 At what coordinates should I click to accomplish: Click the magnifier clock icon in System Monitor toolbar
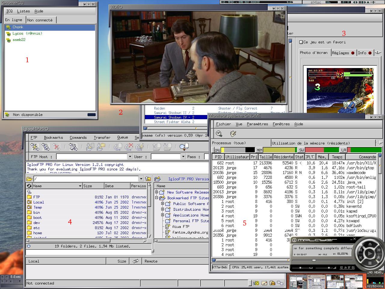click(219, 133)
